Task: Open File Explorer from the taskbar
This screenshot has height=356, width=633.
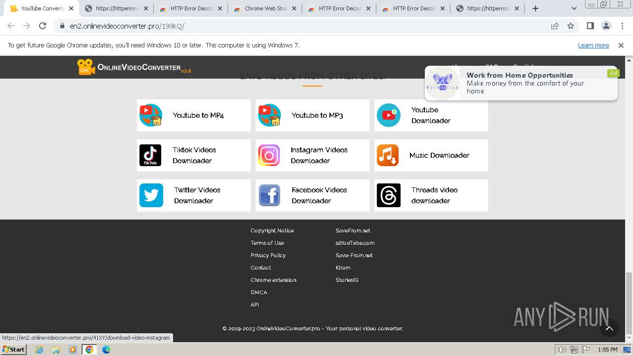Action: pyautogui.click(x=56, y=350)
